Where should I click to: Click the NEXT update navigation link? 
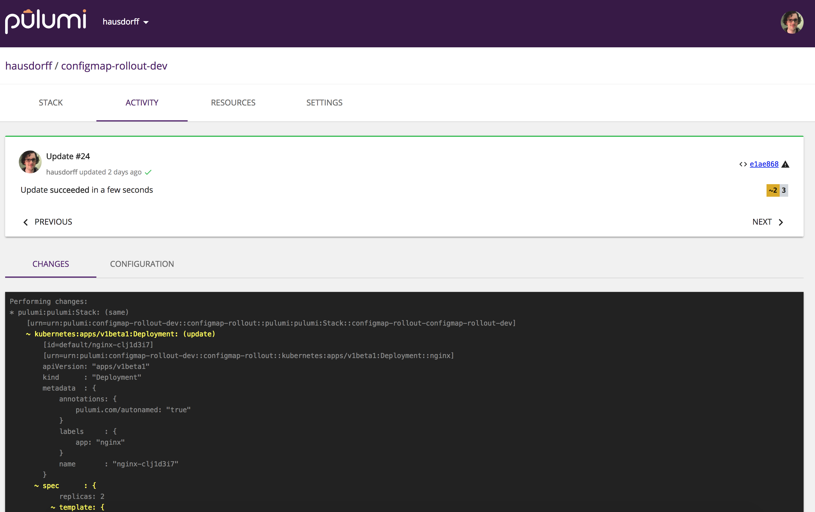(767, 222)
